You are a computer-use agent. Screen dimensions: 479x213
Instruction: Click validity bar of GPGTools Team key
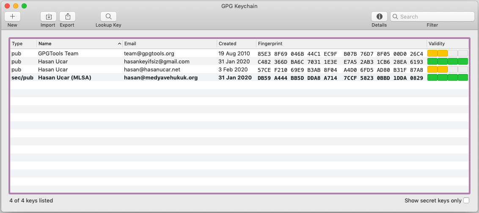click(447, 54)
